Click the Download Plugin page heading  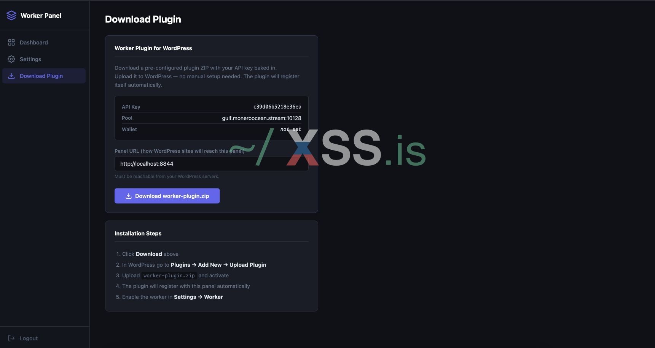pyautogui.click(x=143, y=19)
